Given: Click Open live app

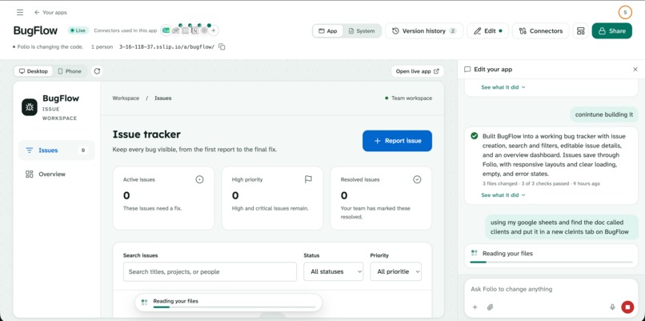Looking at the screenshot, I should click(x=417, y=71).
